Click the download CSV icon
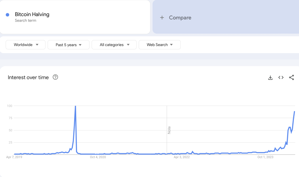 point(270,77)
